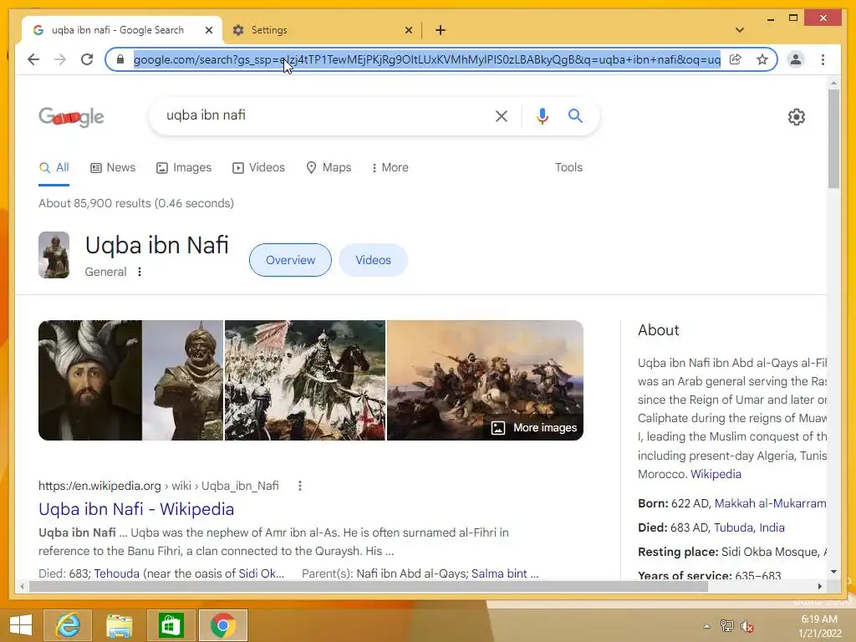Open the bronze statue image
This screenshot has width=856, height=642.
point(183,380)
